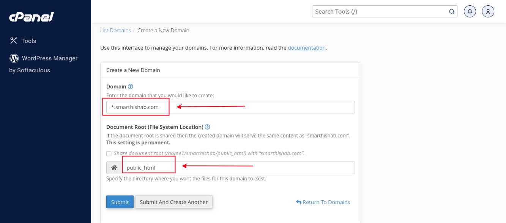This screenshot has height=223, width=506.
Task: Click the home icon before document root field
Action: coord(114,168)
